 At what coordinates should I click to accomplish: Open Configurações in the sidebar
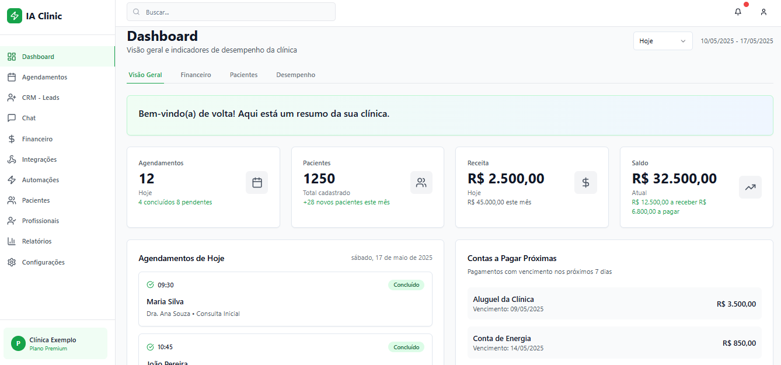coord(57,262)
